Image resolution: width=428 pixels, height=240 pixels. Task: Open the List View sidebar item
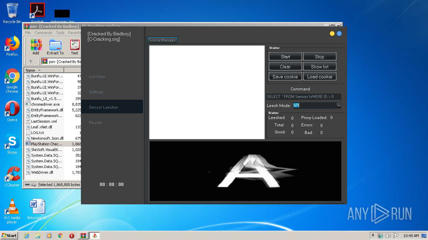[97, 77]
